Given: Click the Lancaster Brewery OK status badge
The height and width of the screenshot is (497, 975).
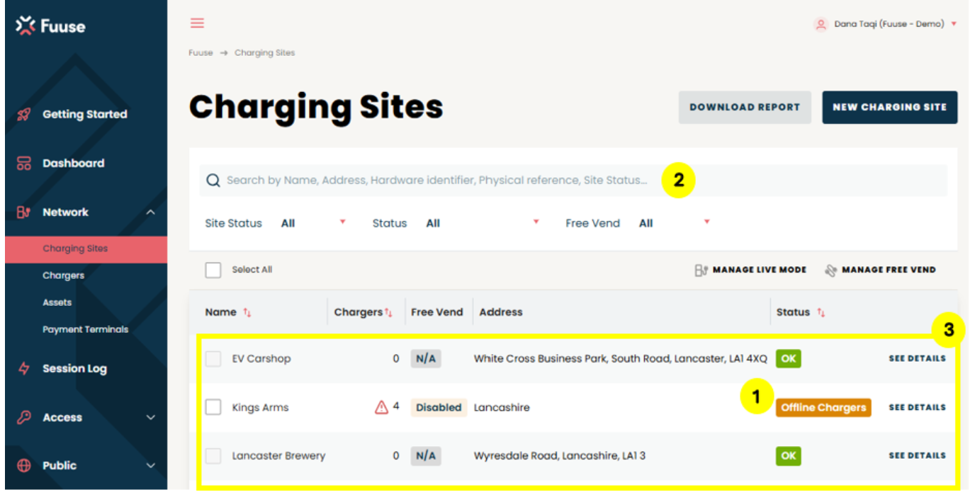Looking at the screenshot, I should point(789,456).
